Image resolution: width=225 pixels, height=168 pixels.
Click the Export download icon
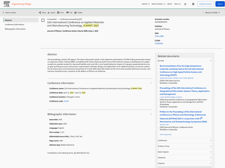click(49, 13)
